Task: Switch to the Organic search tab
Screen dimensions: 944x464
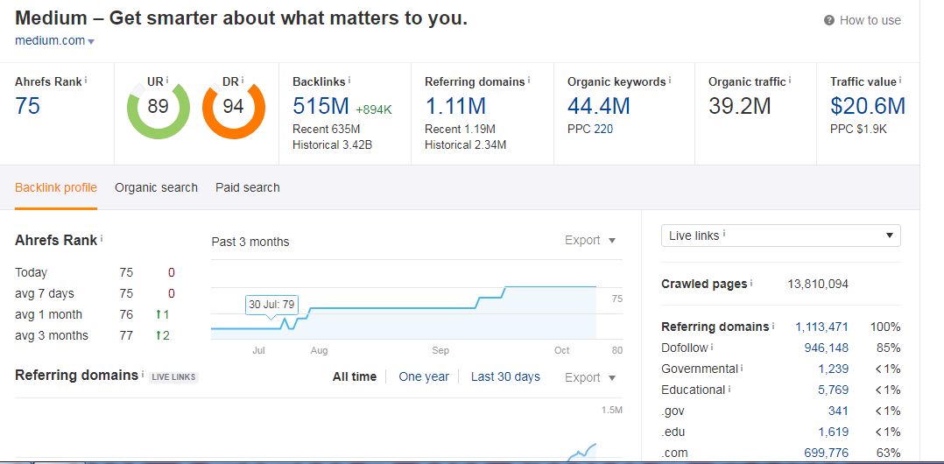Action: (156, 187)
